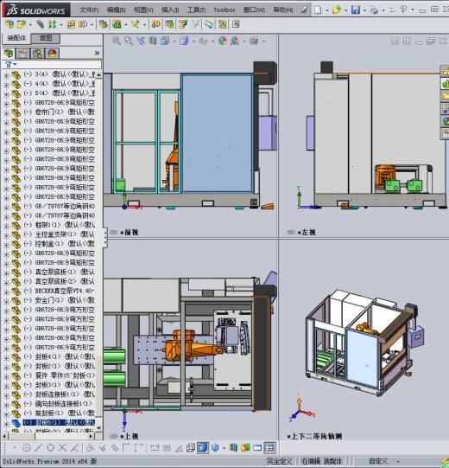This screenshot has height=468, width=449.
Task: Toggle the single view viewport button
Action: 257,448
